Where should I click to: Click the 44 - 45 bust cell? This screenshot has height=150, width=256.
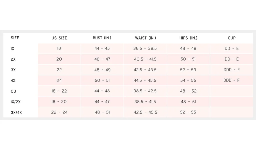pyautogui.click(x=102, y=48)
